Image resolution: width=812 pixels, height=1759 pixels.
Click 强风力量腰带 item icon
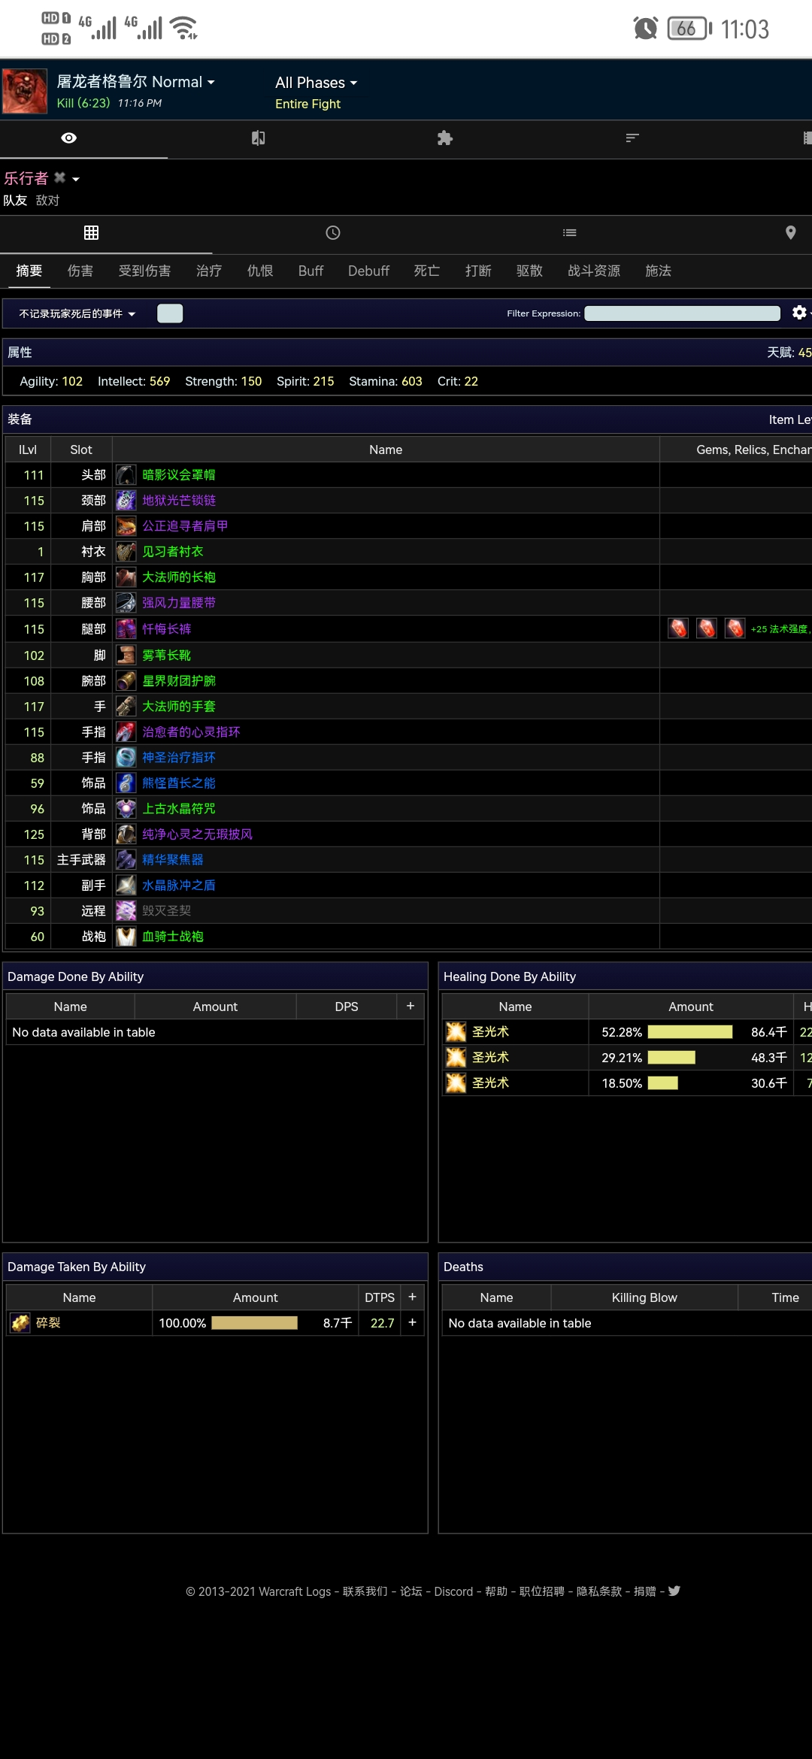point(126,603)
